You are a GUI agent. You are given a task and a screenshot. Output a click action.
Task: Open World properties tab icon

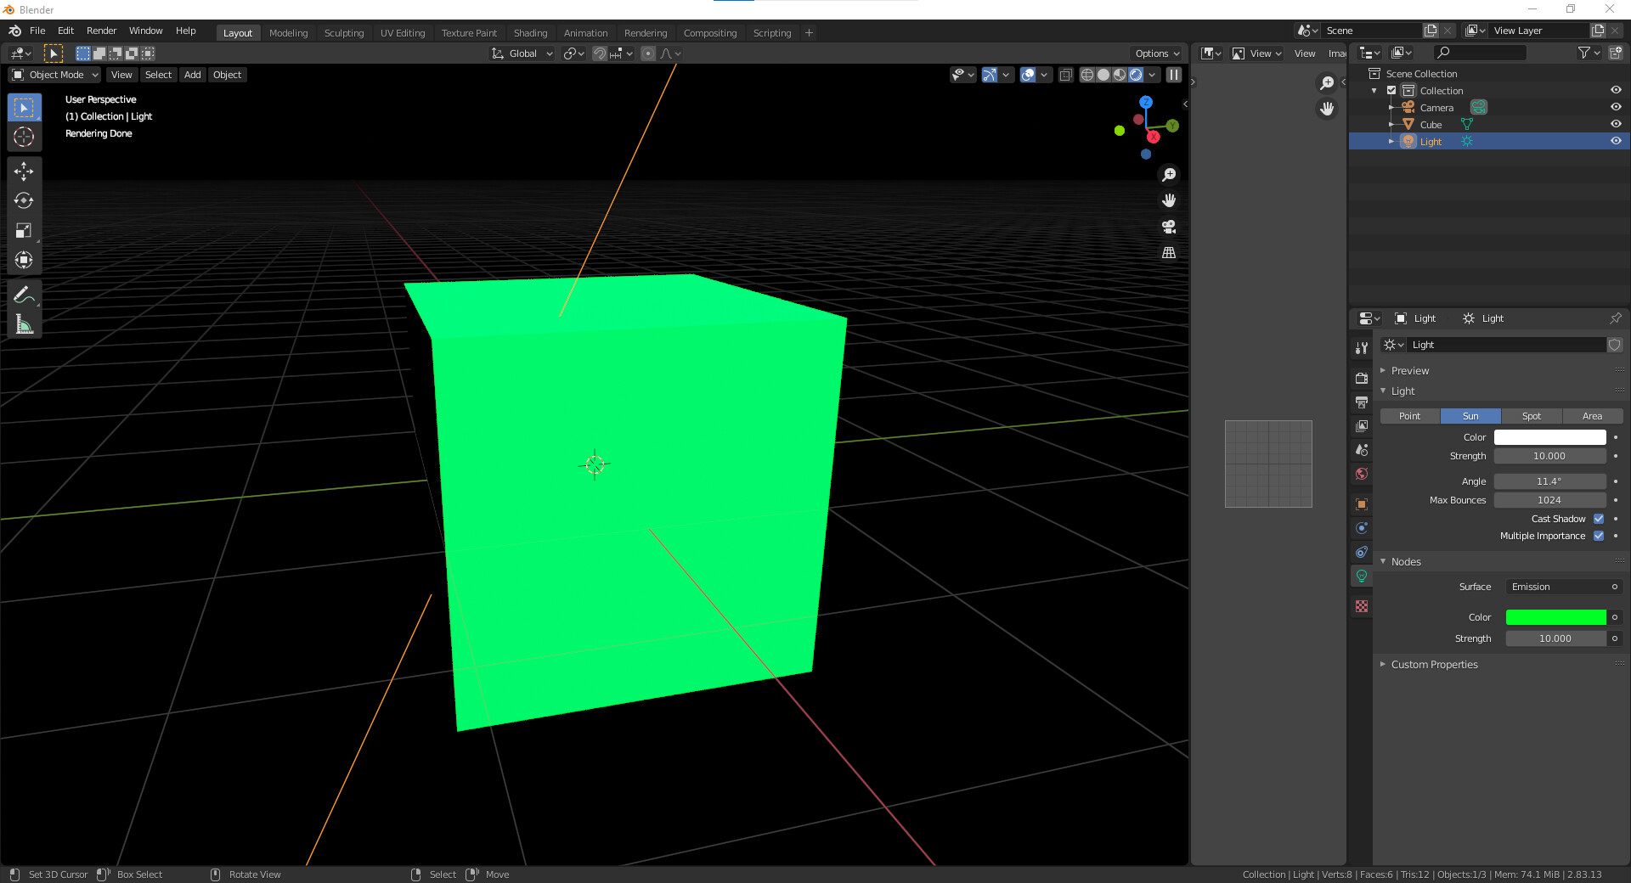point(1362,474)
